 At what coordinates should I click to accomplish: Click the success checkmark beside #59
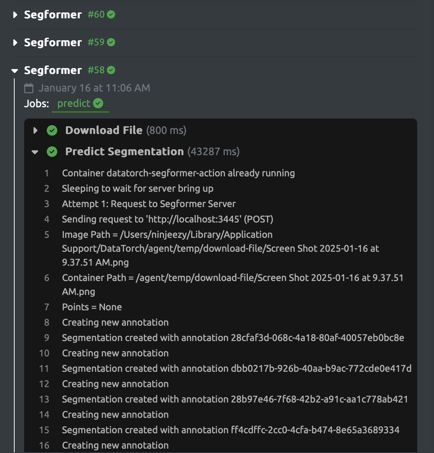point(111,42)
